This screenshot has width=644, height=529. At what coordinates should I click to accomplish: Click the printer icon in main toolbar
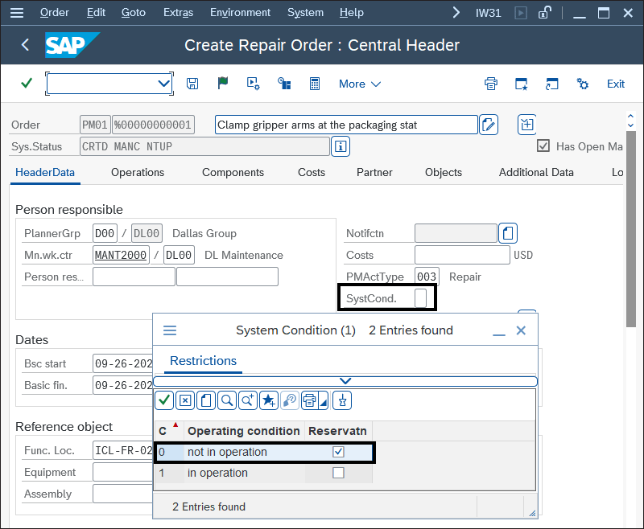click(x=491, y=84)
